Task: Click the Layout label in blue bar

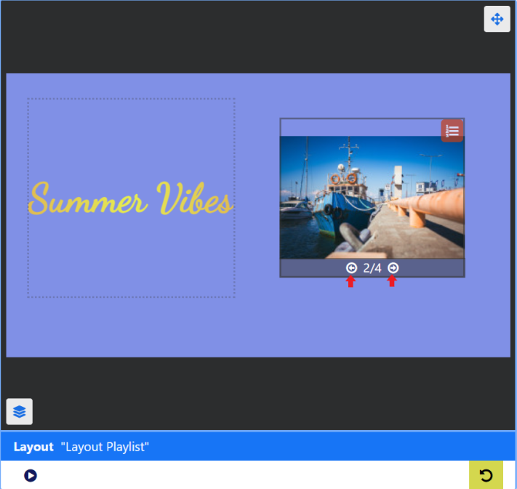Action: [x=33, y=447]
